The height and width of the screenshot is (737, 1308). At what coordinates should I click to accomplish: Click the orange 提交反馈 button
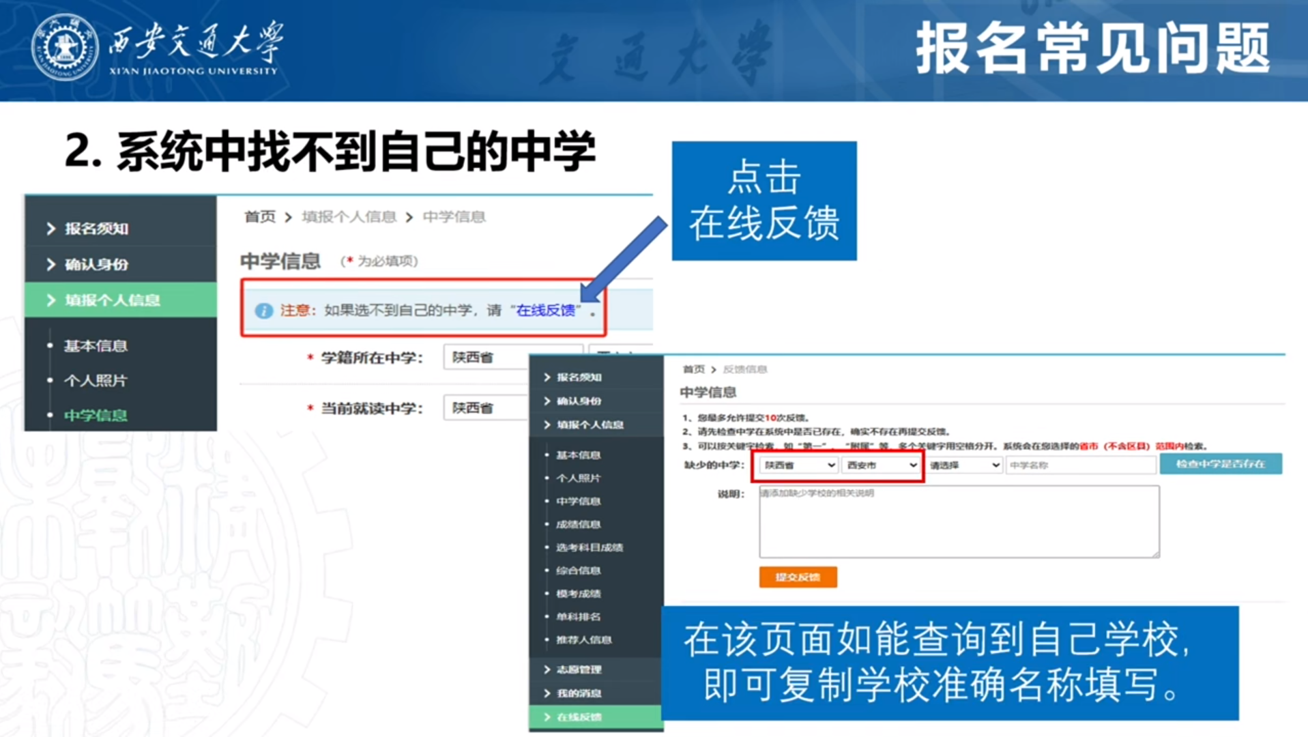(798, 577)
